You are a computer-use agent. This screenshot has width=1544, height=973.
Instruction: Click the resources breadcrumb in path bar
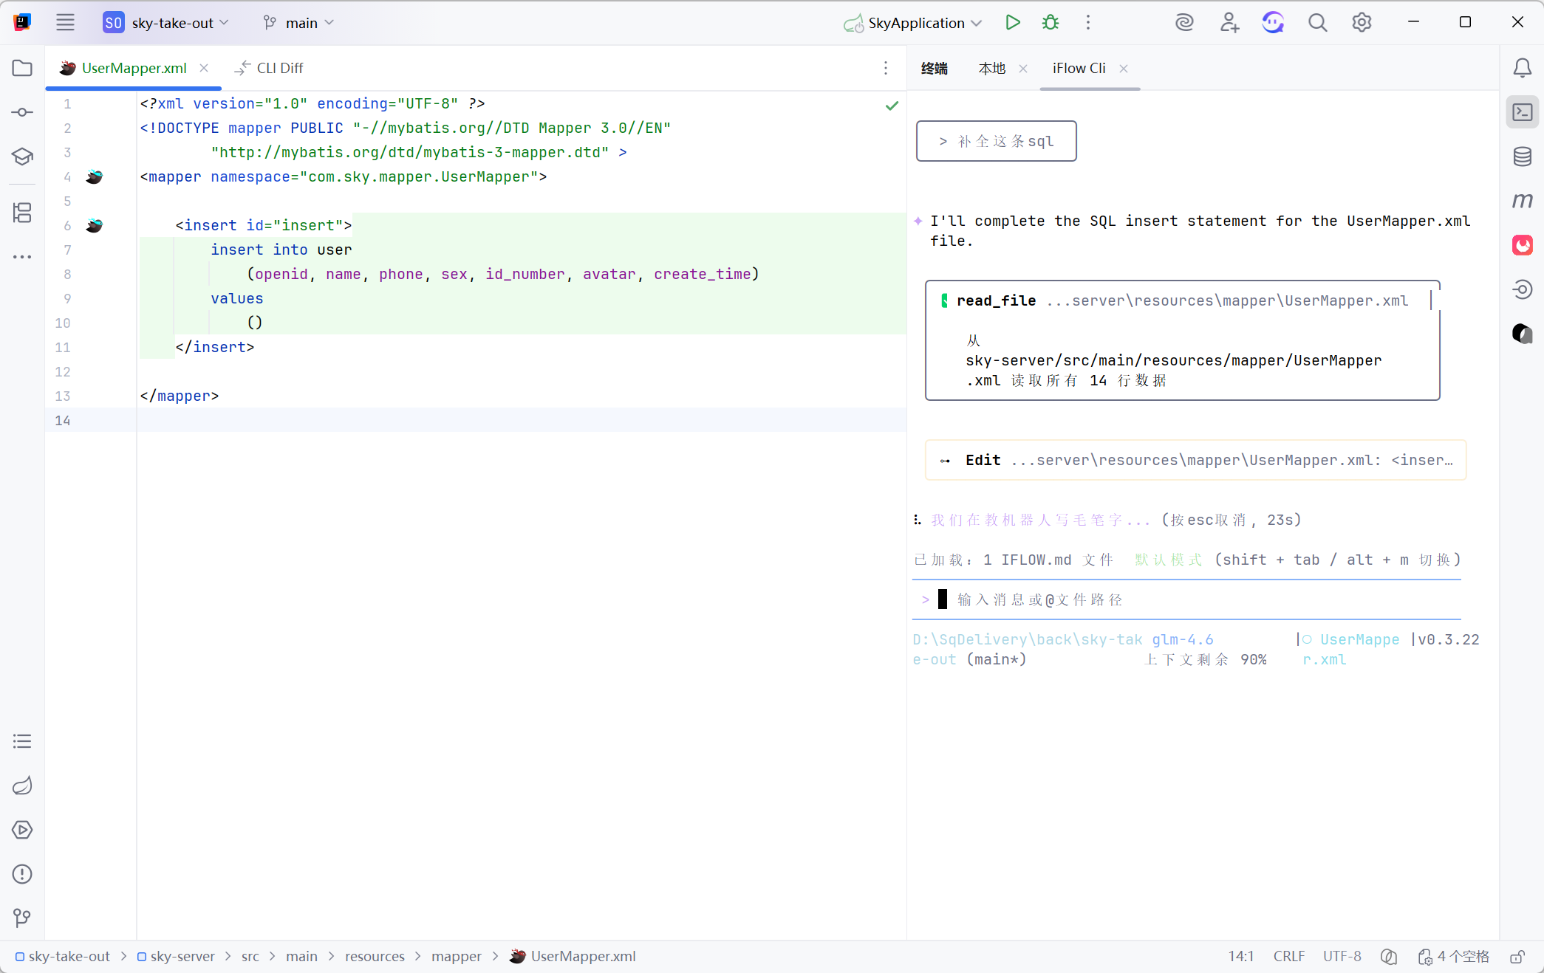[375, 957]
